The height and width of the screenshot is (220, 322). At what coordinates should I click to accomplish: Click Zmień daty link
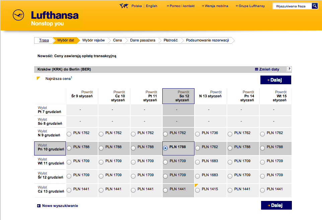point(269,69)
